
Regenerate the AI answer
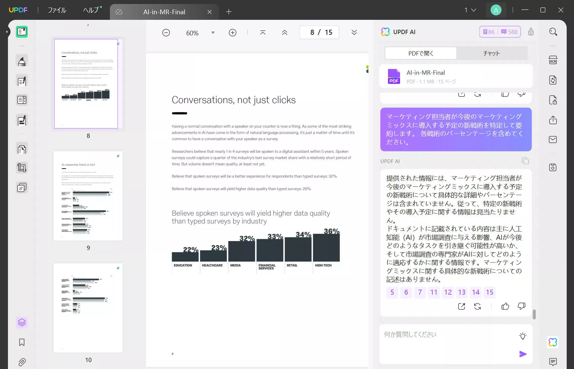[477, 307]
